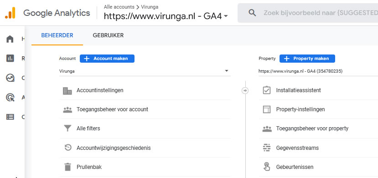Expand the Virunga account dropdown
The image size is (378, 178).
point(145,71)
